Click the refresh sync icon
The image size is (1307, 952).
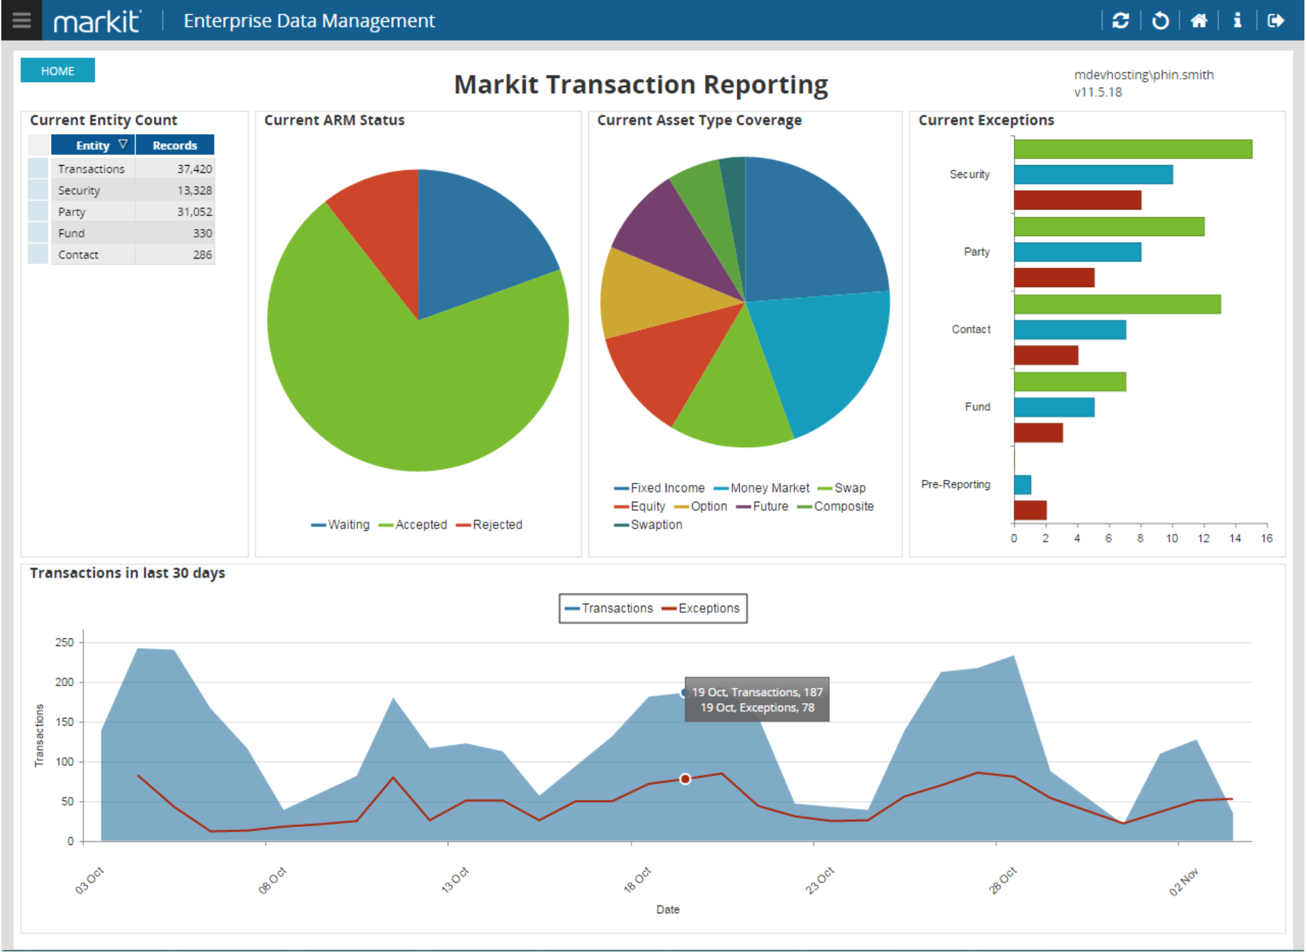1121,21
